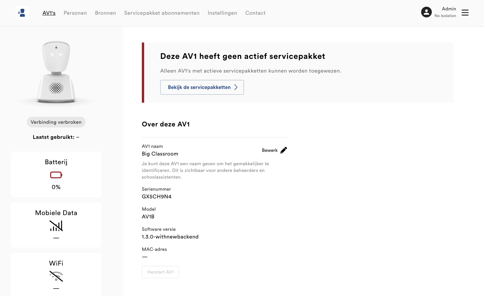Image resolution: width=484 pixels, height=296 pixels.
Task: Click the No Isolation label
Action: (x=445, y=16)
